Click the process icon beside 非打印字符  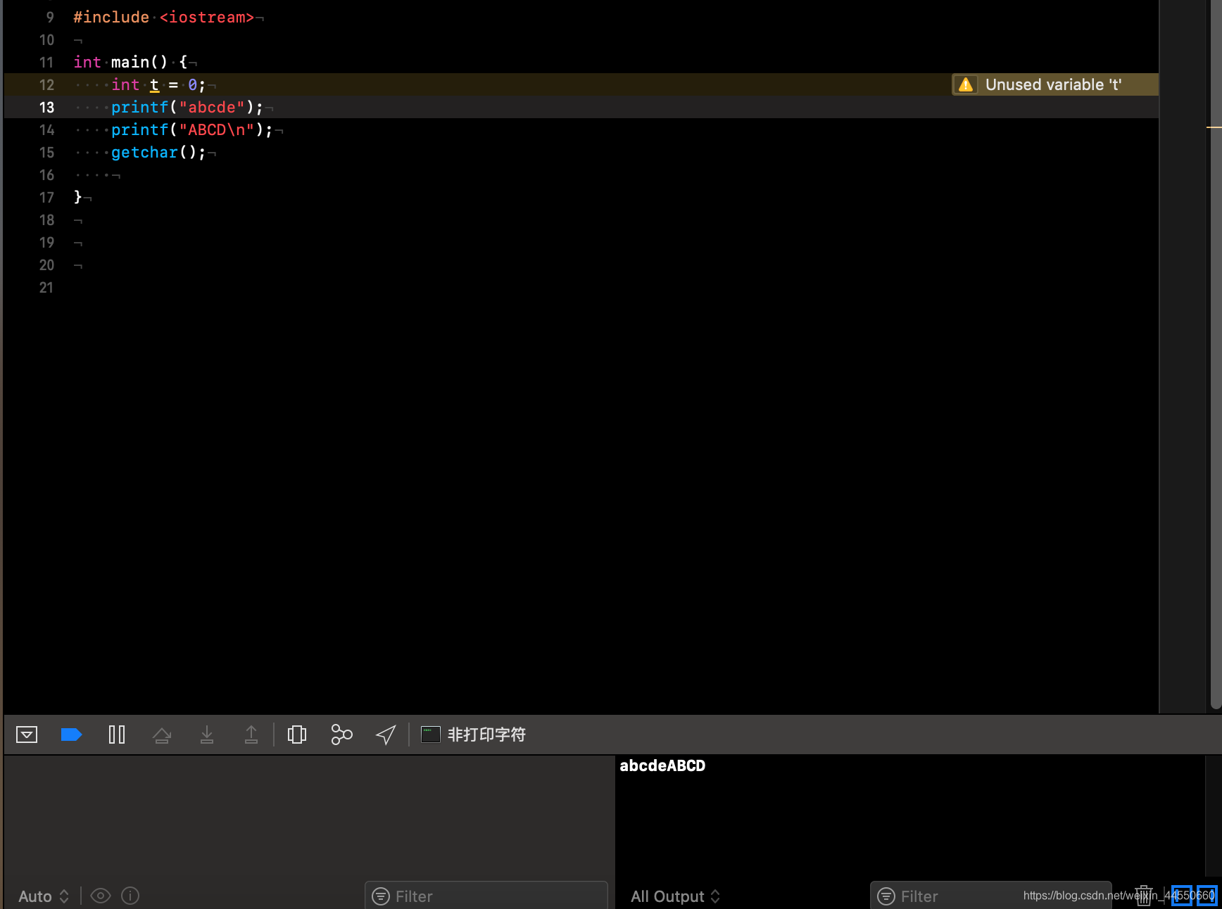click(430, 735)
